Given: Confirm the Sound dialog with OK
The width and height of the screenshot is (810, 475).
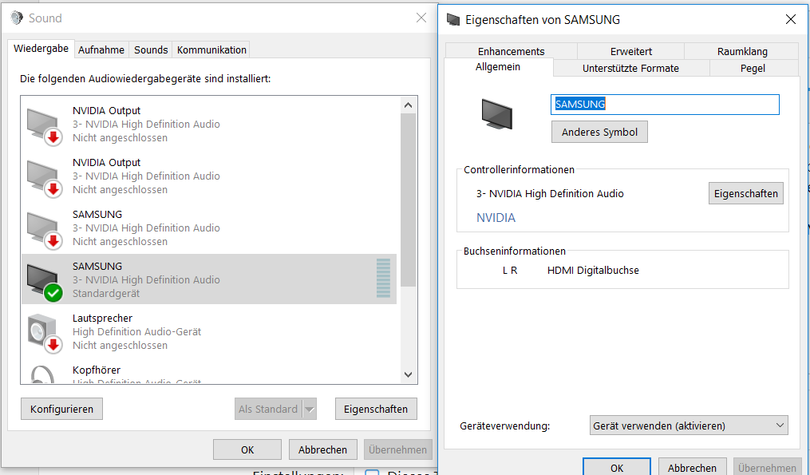Looking at the screenshot, I should tap(247, 449).
